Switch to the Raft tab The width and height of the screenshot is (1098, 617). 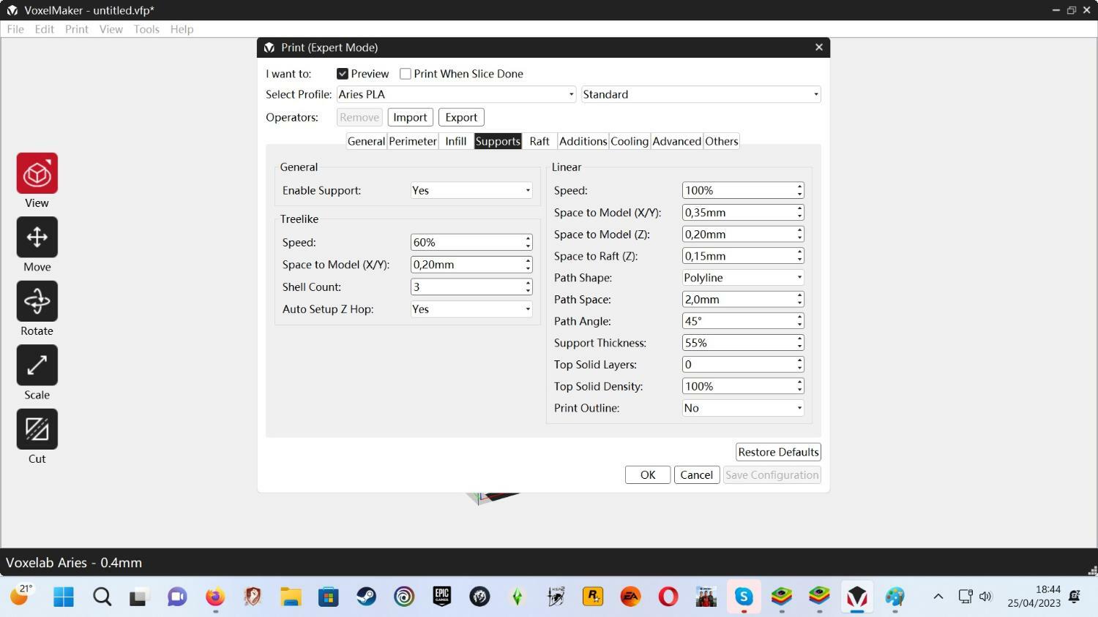click(x=539, y=141)
